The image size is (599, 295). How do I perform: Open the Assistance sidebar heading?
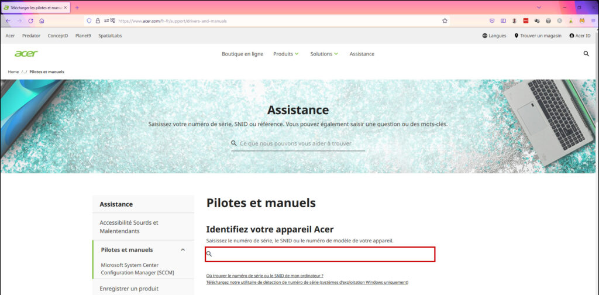[116, 204]
